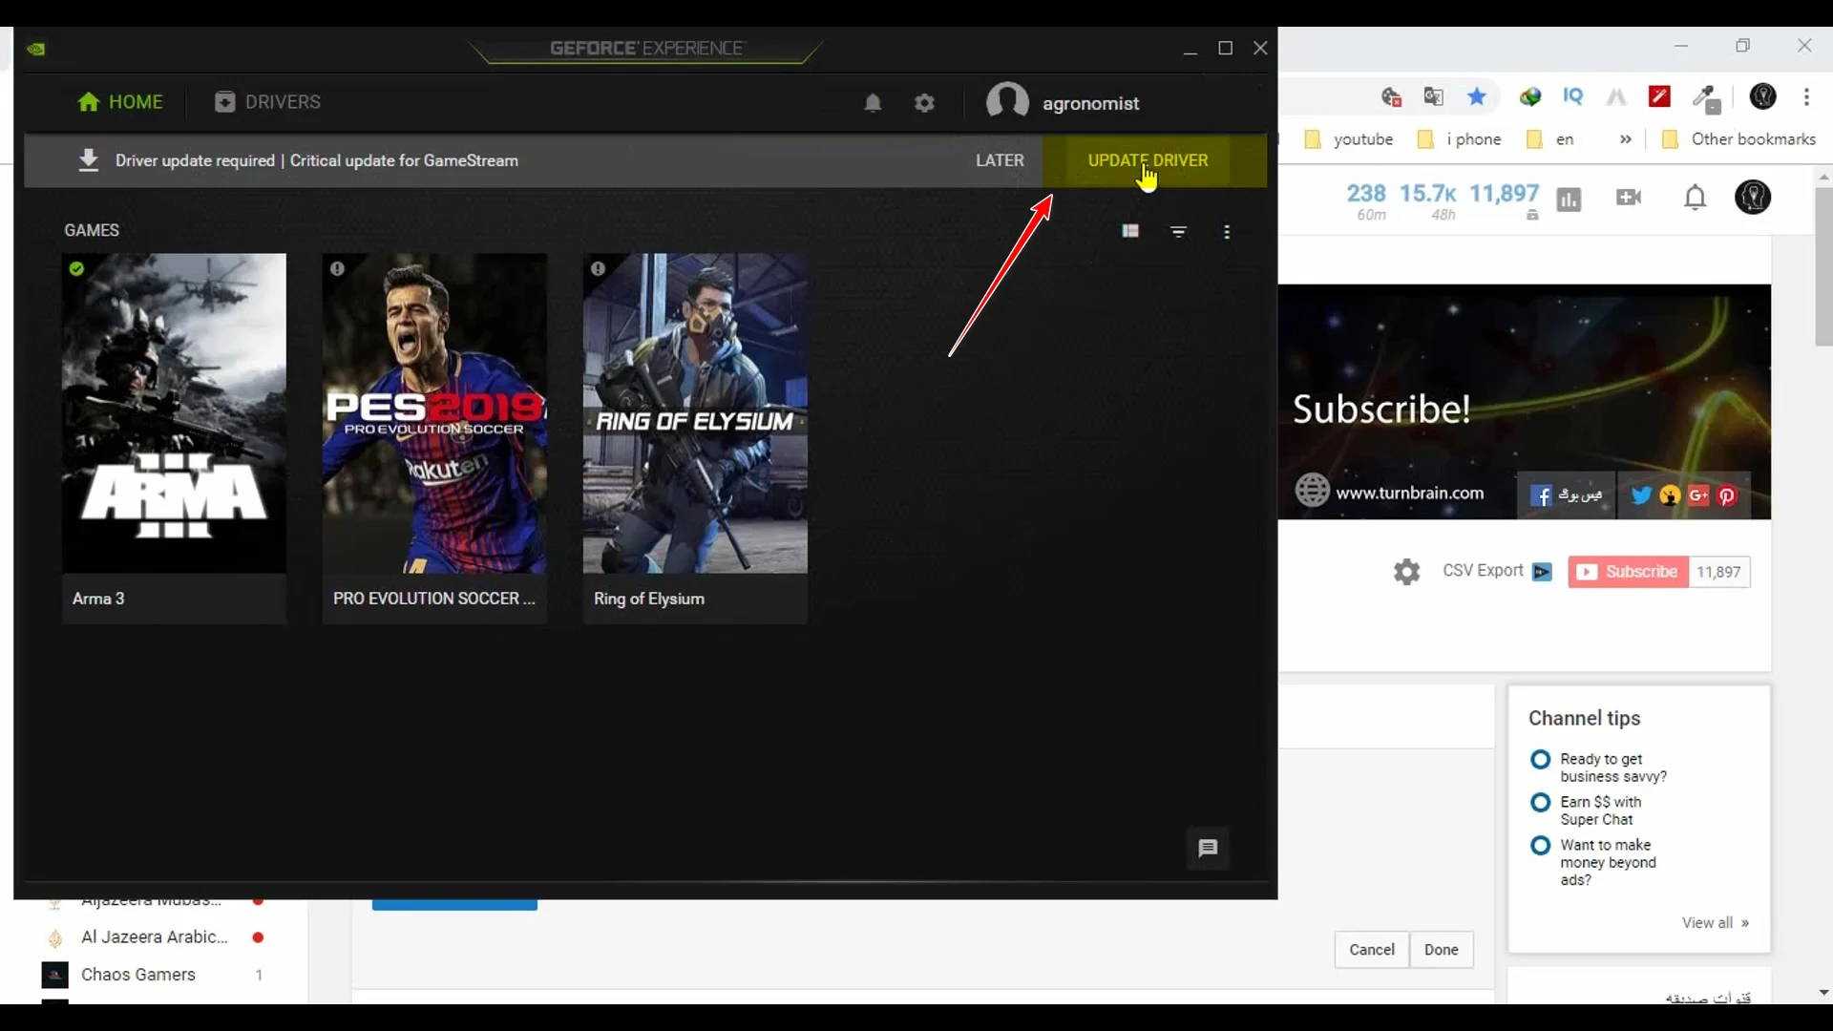This screenshot has width=1833, height=1031.
Task: Open the YouTube account avatar
Action: click(1753, 198)
